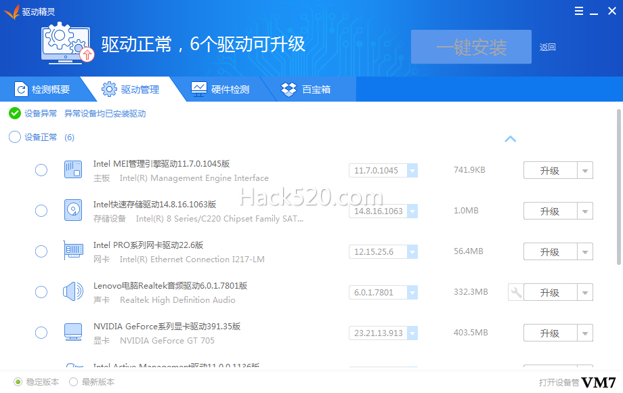Screen dimensions: 623x393
Task: Click Intel MEI管理引擎驱动11.7.0.1045版 title
Action: [161, 164]
